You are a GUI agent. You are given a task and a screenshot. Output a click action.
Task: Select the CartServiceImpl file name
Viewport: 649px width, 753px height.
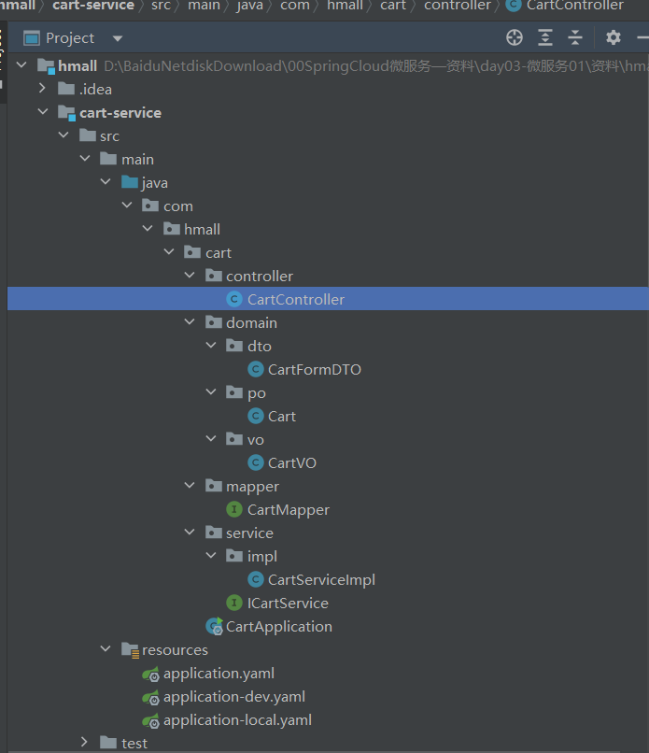(x=321, y=579)
